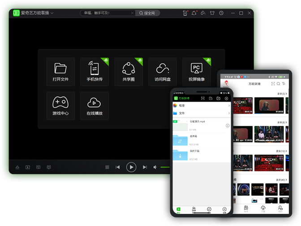The height and width of the screenshot is (226, 301).
Task: Mute audio with the speaker icon
Action: [155, 167]
